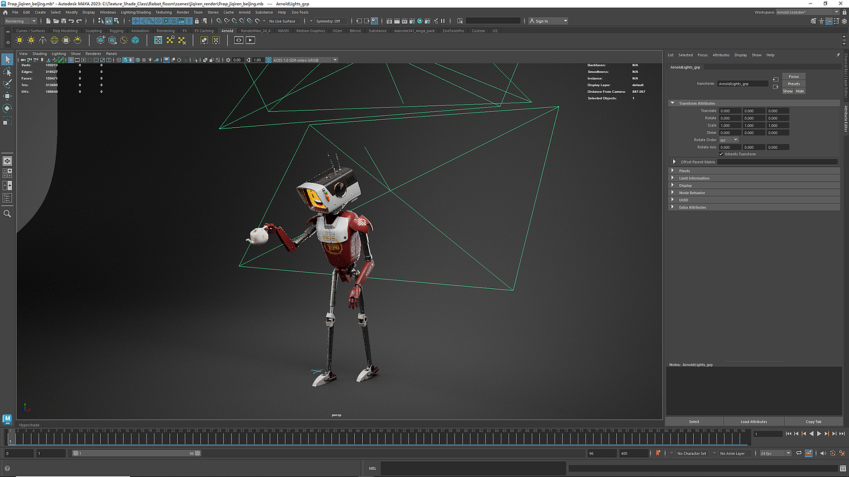Viewport: 849px width, 477px height.
Task: Open the search magnifier in left sidebar
Action: 7,214
